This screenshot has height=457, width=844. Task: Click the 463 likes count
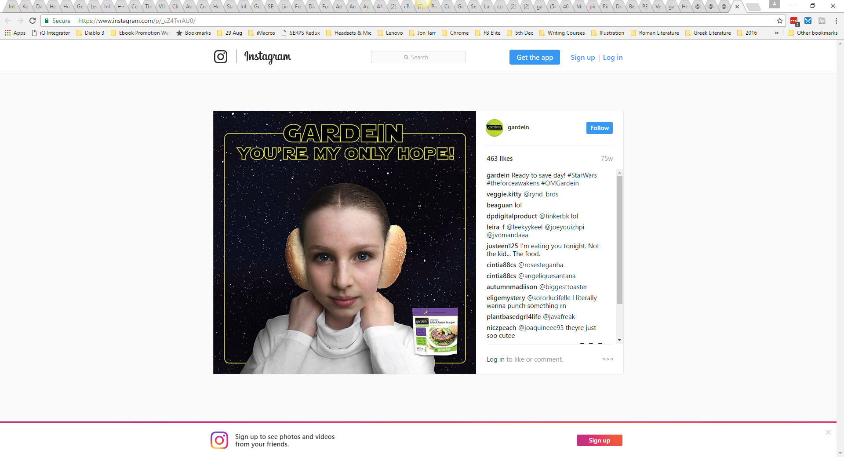click(499, 159)
